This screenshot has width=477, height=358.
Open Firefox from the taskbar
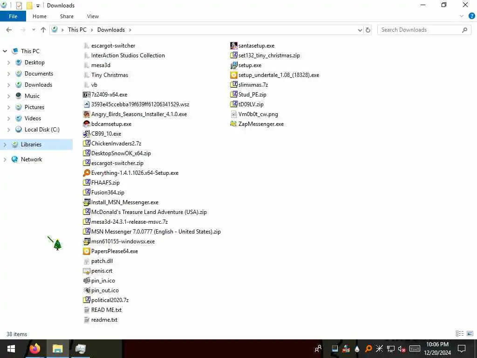[34, 349]
